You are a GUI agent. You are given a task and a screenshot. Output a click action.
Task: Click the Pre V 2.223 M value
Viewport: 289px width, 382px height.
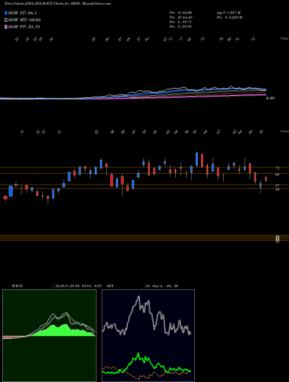click(x=229, y=17)
